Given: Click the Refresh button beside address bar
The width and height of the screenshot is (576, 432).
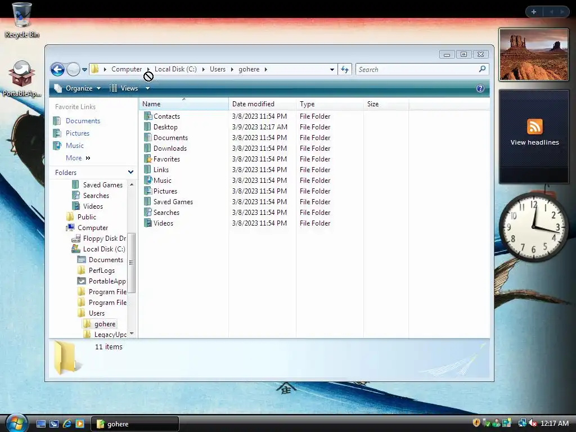Looking at the screenshot, I should 345,69.
